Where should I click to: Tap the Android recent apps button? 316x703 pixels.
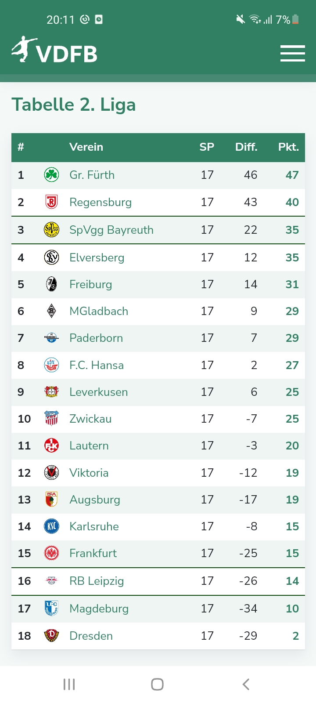click(x=69, y=684)
